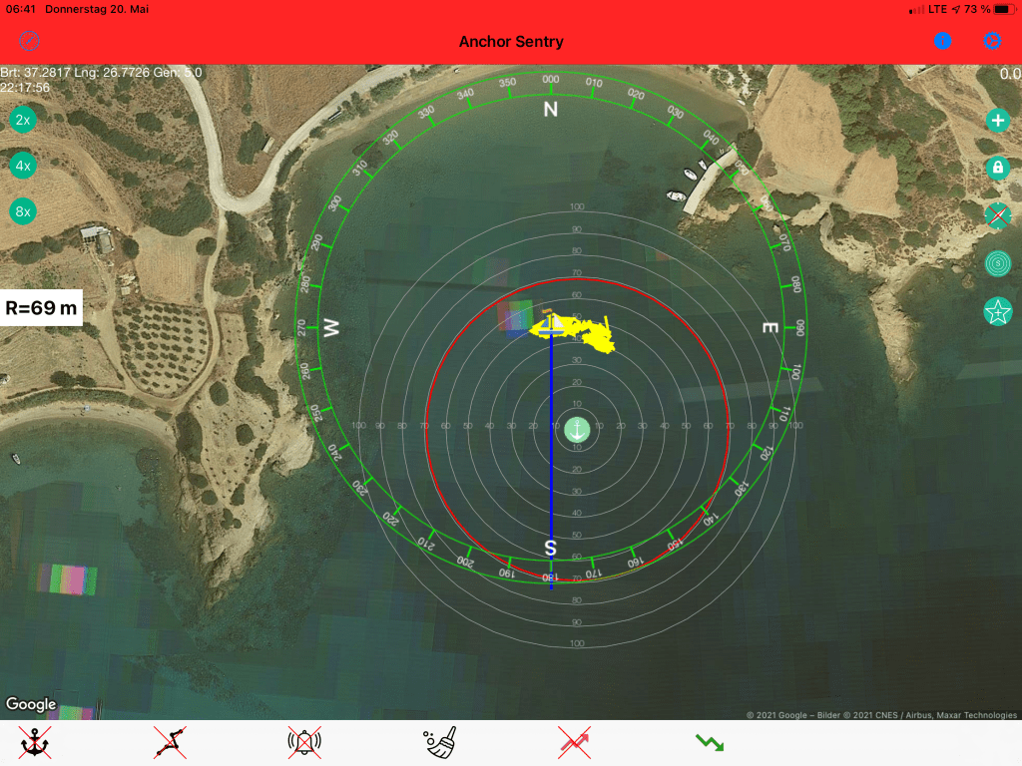Viewport: 1022px width, 766px height.
Task: Tap the star with plus button
Action: point(997,312)
